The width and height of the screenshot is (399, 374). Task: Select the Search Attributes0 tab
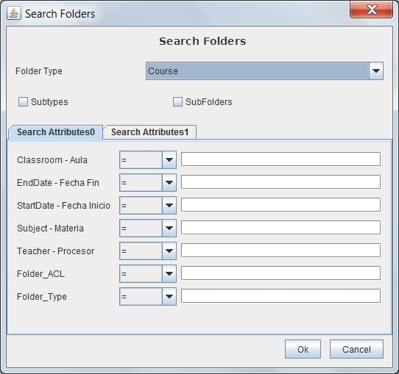[x=56, y=132]
